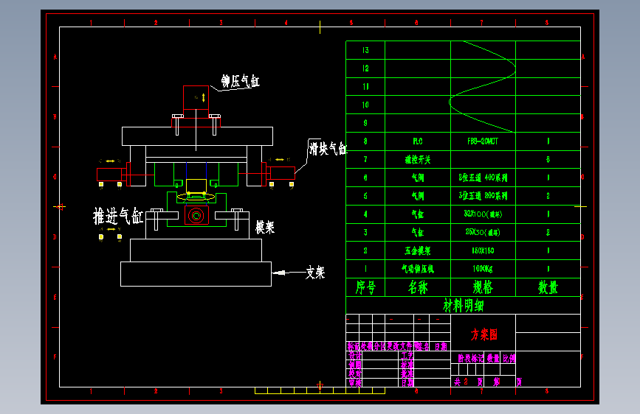Select the 审核 field label
The height and width of the screenshot is (414, 640).
point(354,382)
